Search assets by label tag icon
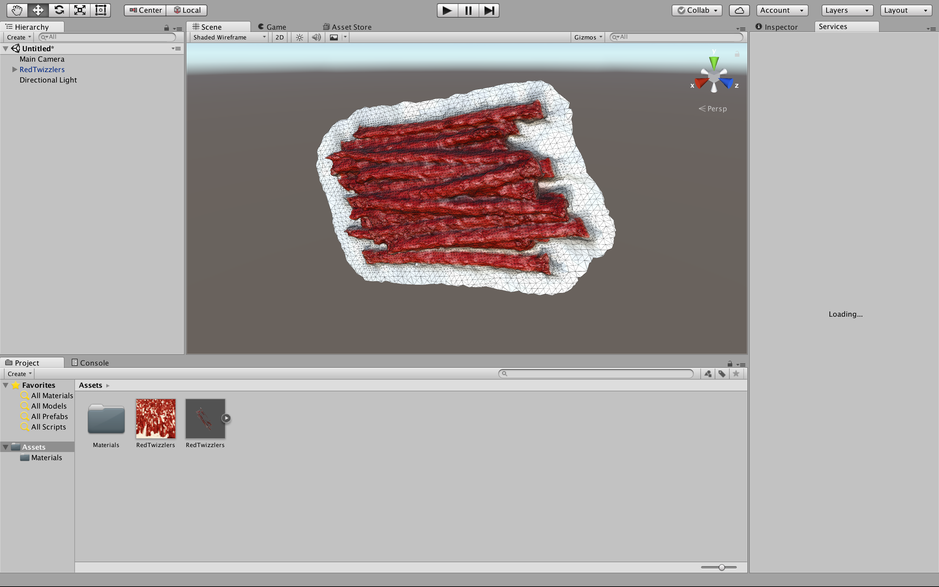The width and height of the screenshot is (939, 587). tap(722, 373)
